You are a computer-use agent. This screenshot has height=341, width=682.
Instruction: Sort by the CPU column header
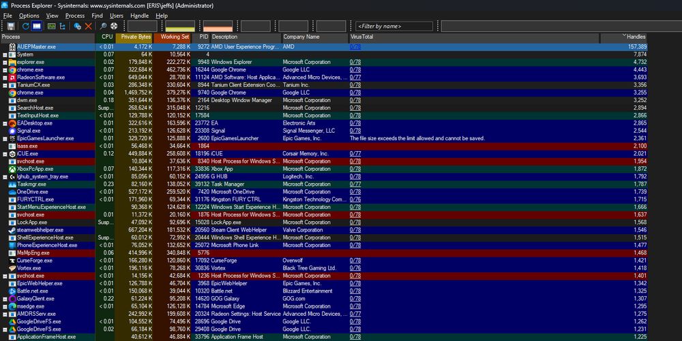[x=105, y=37]
